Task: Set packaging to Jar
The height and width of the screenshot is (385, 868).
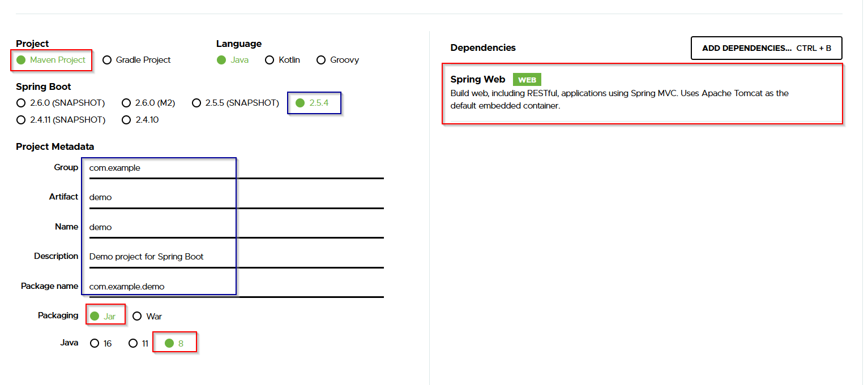Action: tap(95, 316)
